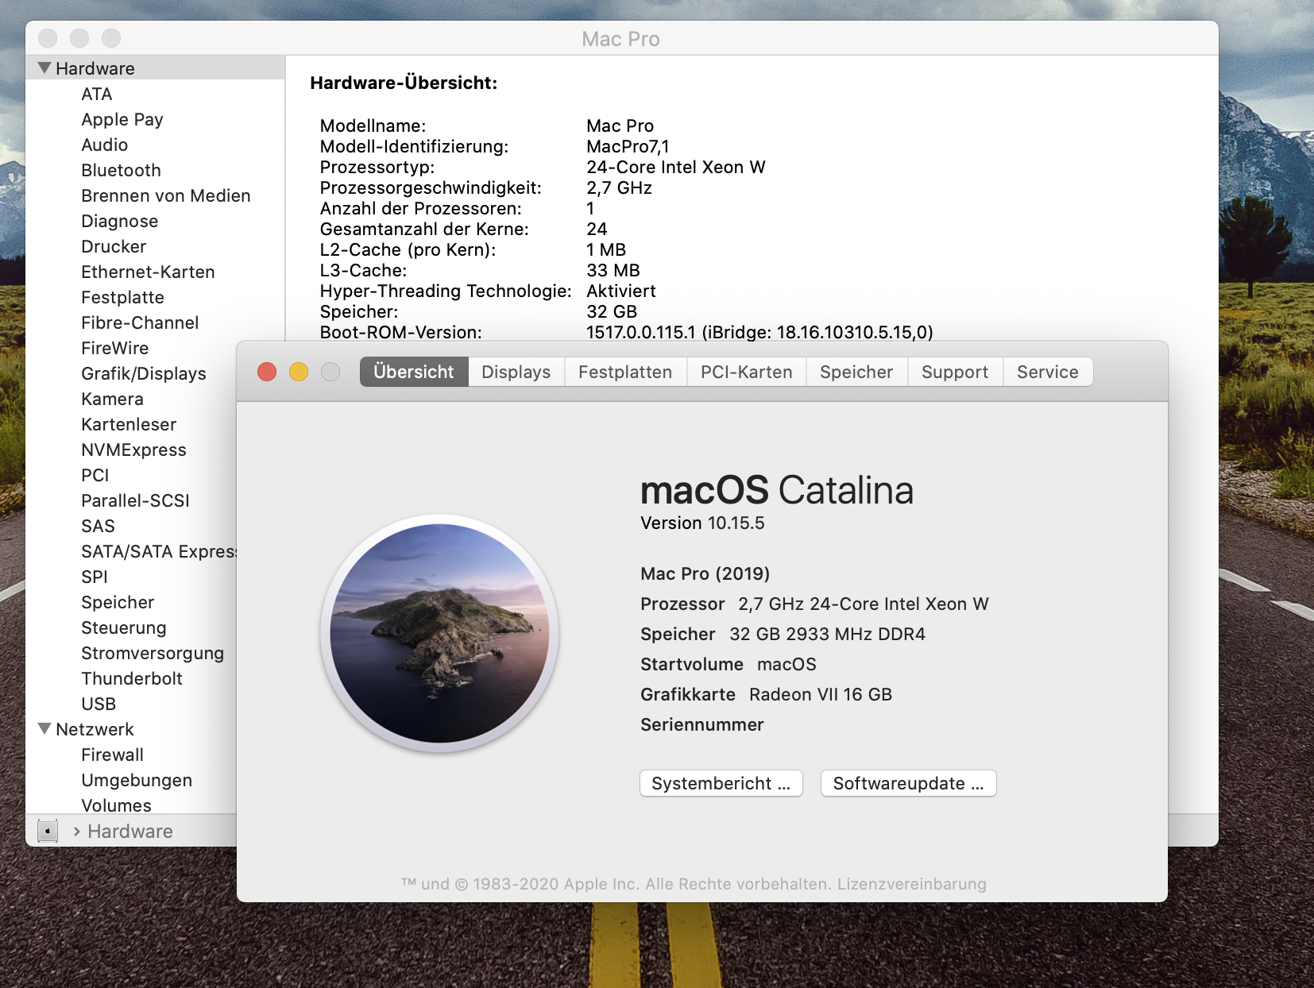Image resolution: width=1314 pixels, height=988 pixels.
Task: Select Grafik/Displays in the sidebar
Action: 144,373
